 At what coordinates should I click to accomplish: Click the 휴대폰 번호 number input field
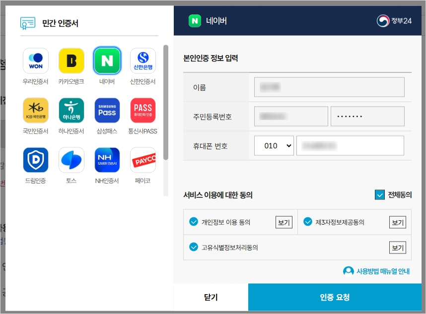coord(350,146)
